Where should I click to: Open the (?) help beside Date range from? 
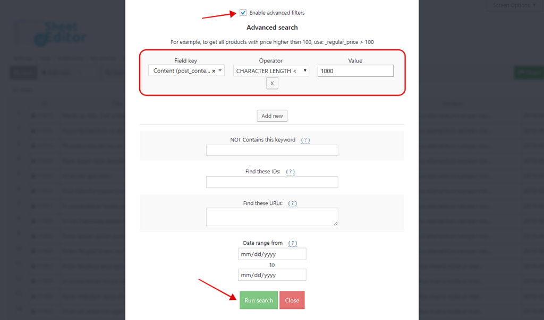pyautogui.click(x=292, y=243)
